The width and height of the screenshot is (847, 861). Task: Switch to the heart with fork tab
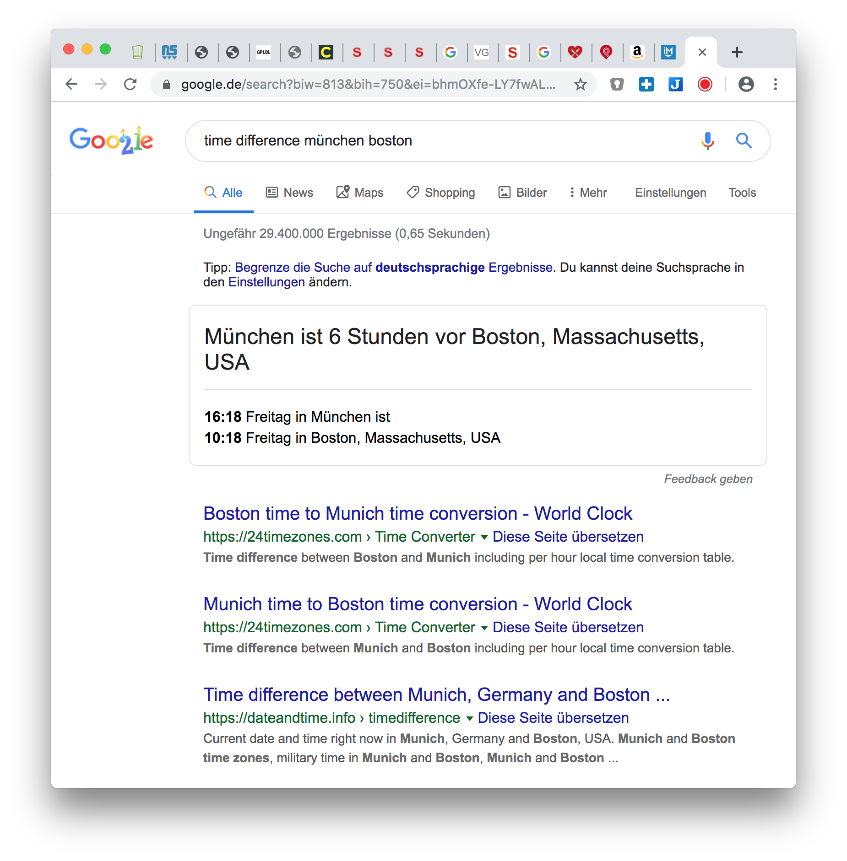point(575,52)
